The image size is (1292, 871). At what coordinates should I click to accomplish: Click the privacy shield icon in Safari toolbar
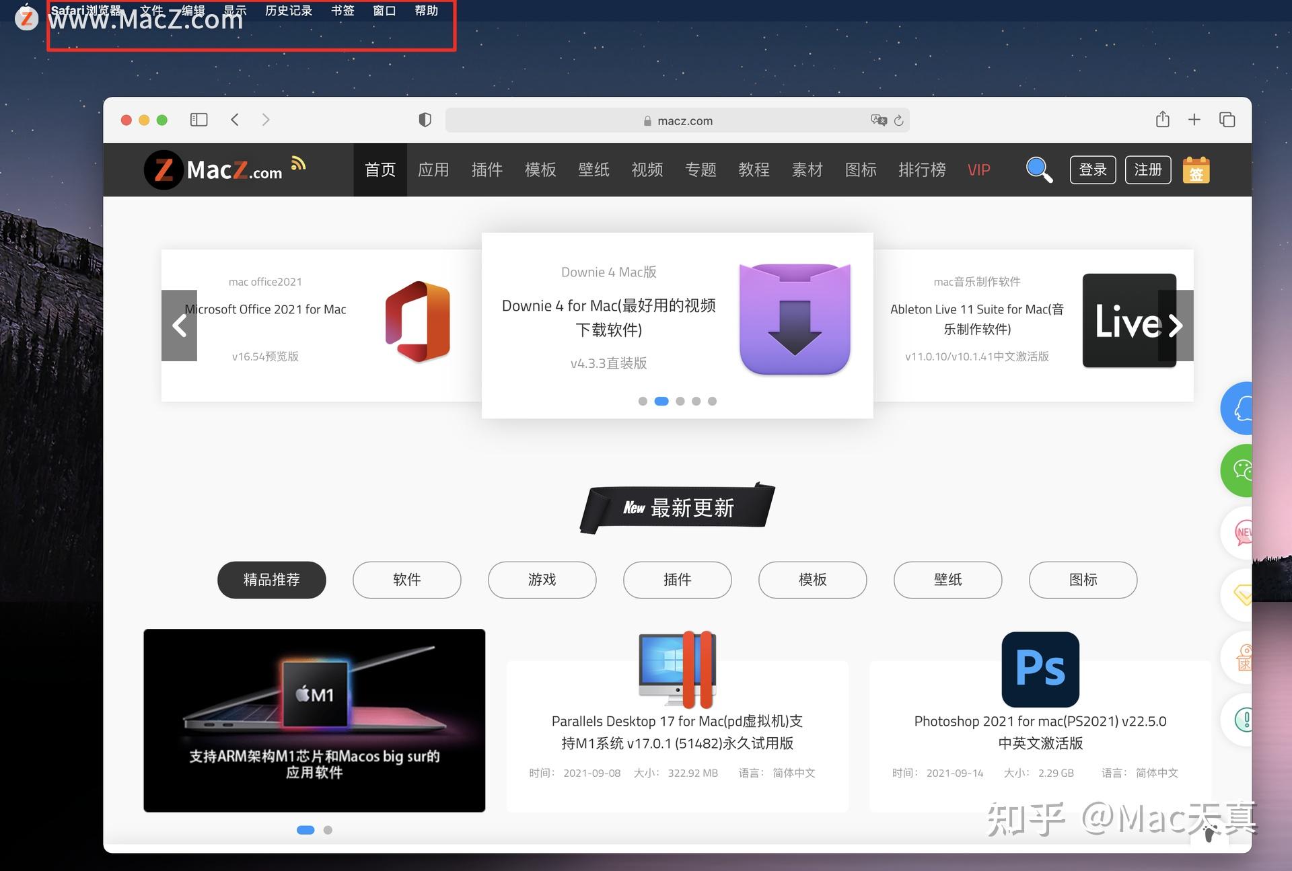pos(424,120)
